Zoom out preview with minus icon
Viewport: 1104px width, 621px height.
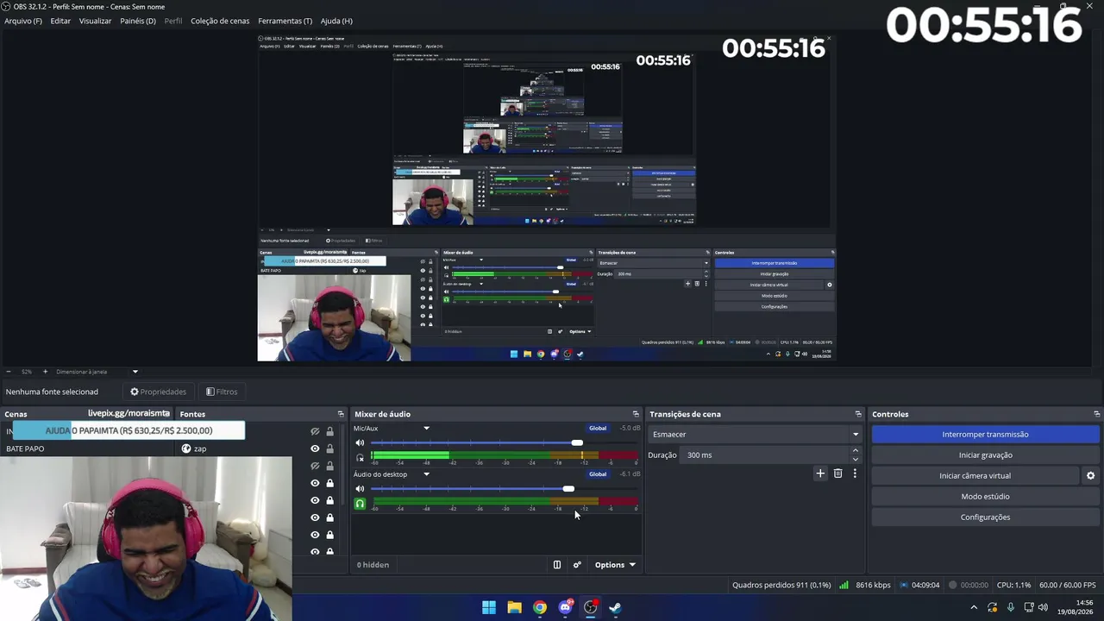click(x=8, y=372)
